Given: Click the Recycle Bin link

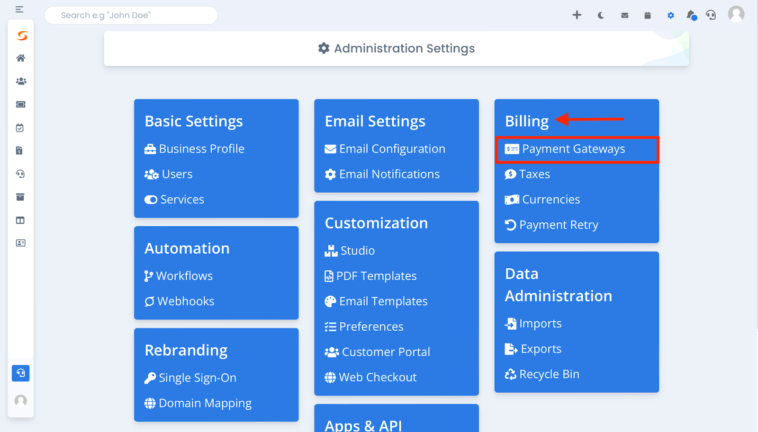Looking at the screenshot, I should (542, 374).
